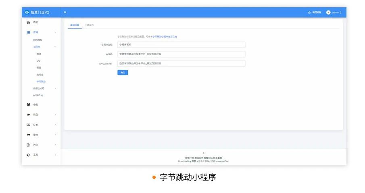Switch to the 基础设置 tab
Image resolution: width=365 pixels, height=193 pixels.
[x=75, y=25]
